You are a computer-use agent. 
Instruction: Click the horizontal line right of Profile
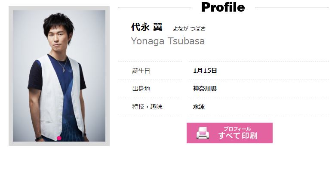[292, 7]
